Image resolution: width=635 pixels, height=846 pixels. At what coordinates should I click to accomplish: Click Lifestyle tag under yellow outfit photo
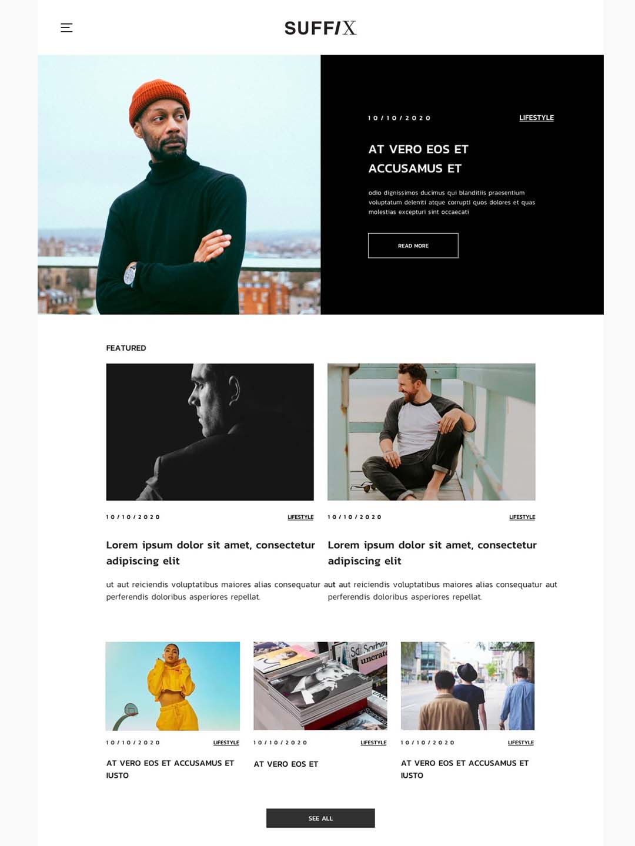coord(226,743)
